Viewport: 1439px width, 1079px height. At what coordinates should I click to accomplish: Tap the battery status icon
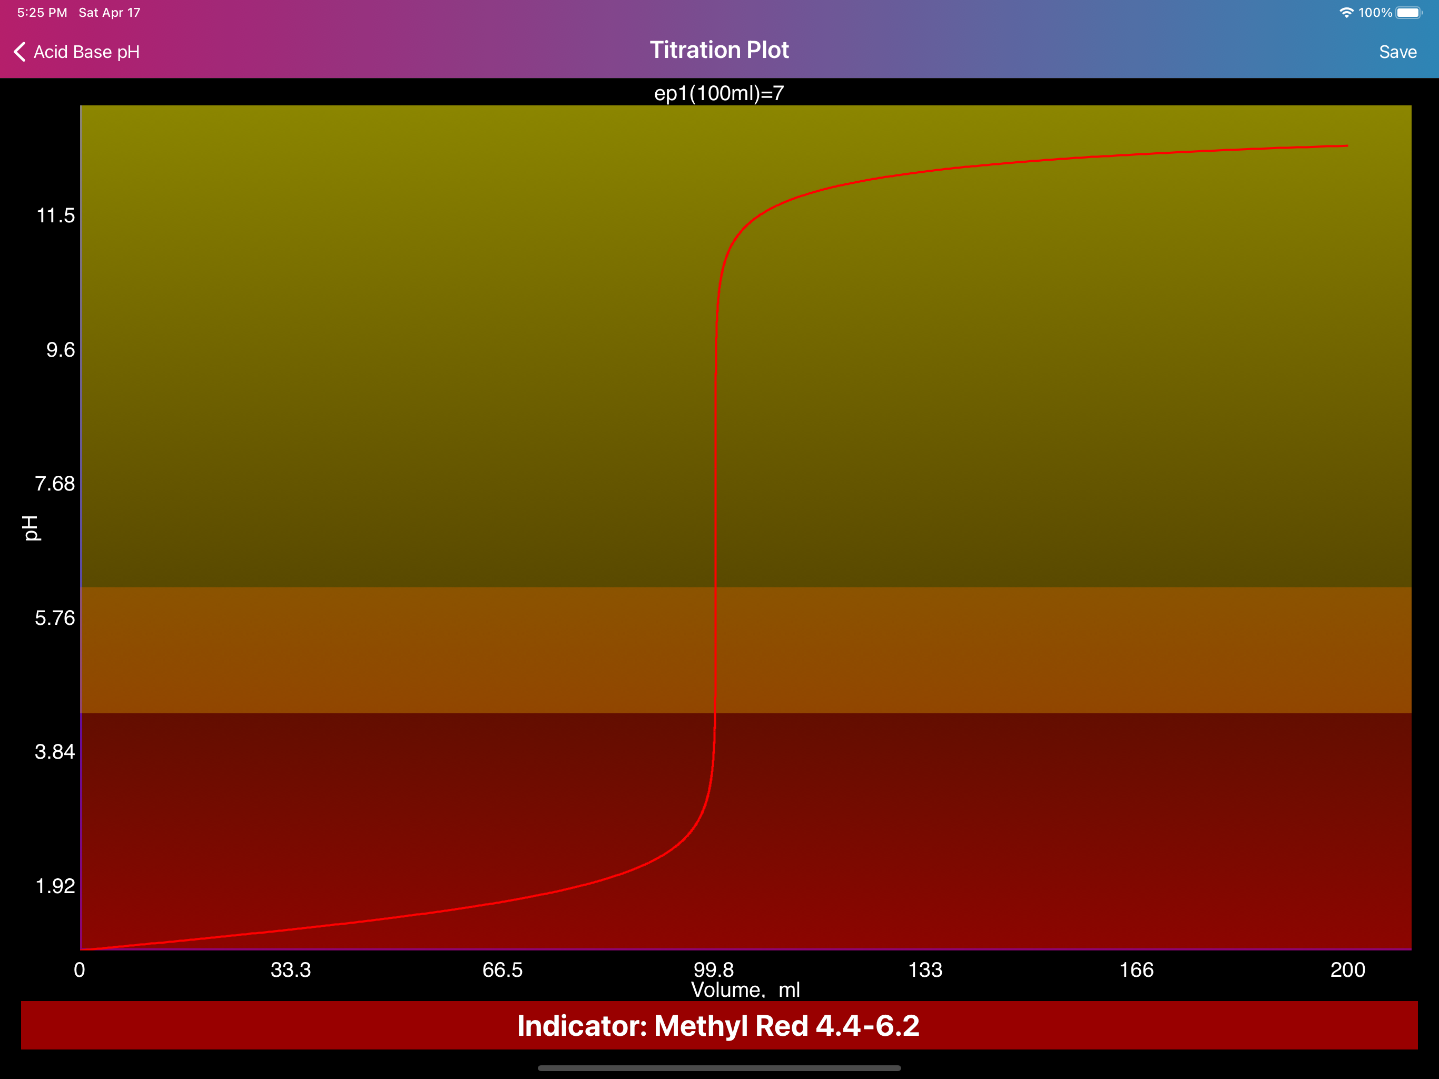1408,13
